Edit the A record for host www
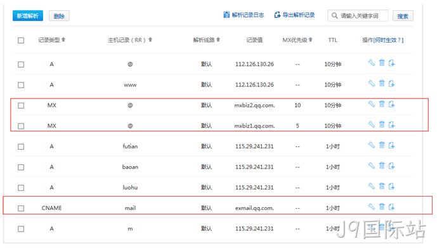Viewport: 437px width, 248px height. (372, 83)
